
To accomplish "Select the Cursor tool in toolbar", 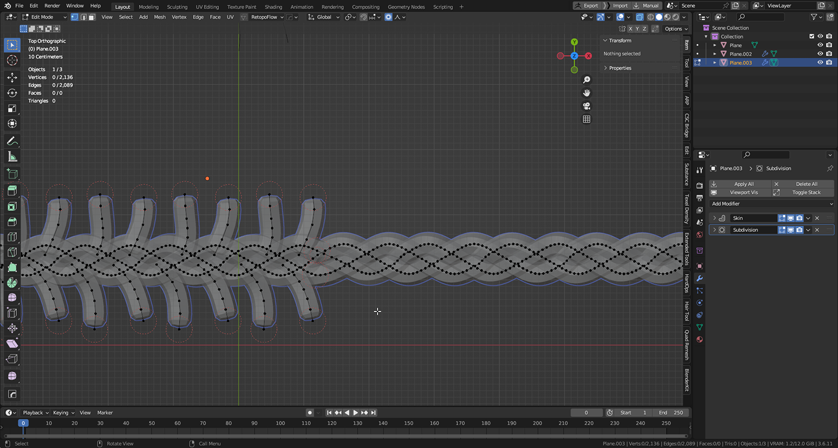I will 12,61.
